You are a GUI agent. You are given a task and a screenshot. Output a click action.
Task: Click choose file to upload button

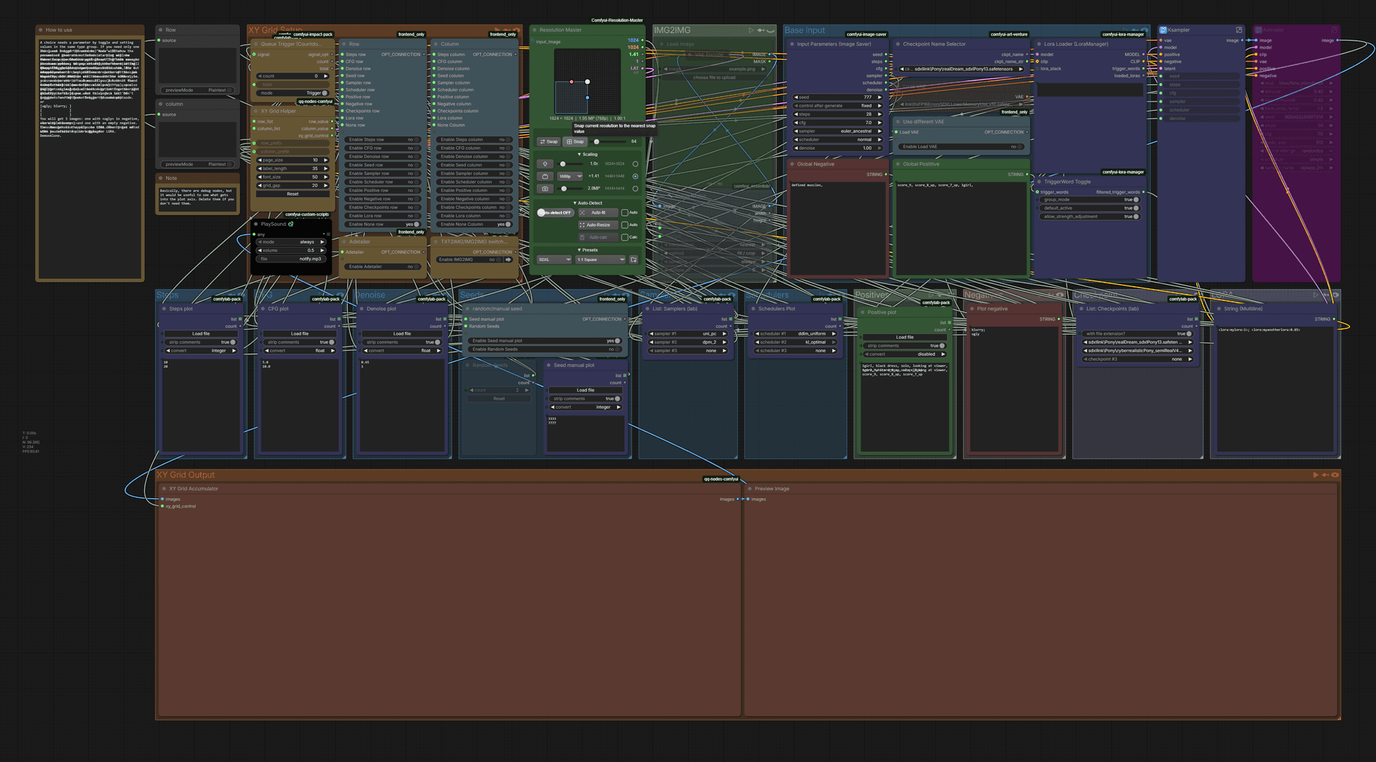point(714,77)
